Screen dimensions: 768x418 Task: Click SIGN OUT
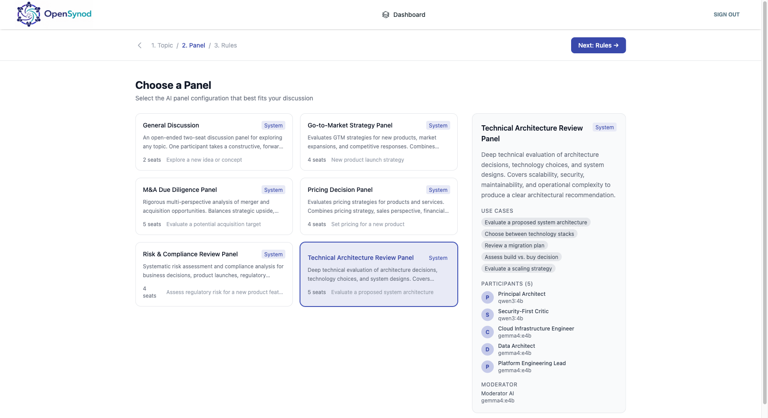(x=726, y=15)
